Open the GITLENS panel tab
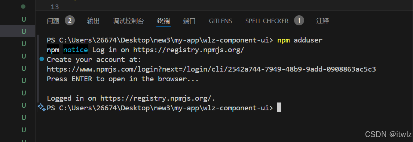This screenshot has width=413, height=142. coord(220,21)
